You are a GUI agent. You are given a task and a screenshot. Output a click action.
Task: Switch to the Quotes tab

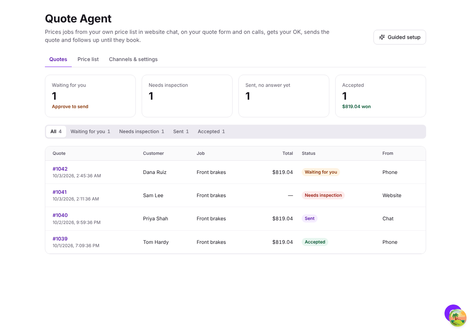point(58,59)
